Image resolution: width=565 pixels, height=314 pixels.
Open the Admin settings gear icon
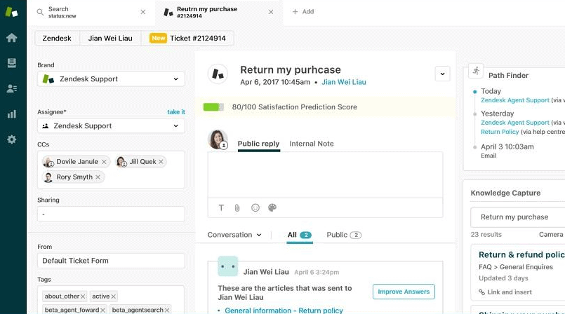[11, 139]
